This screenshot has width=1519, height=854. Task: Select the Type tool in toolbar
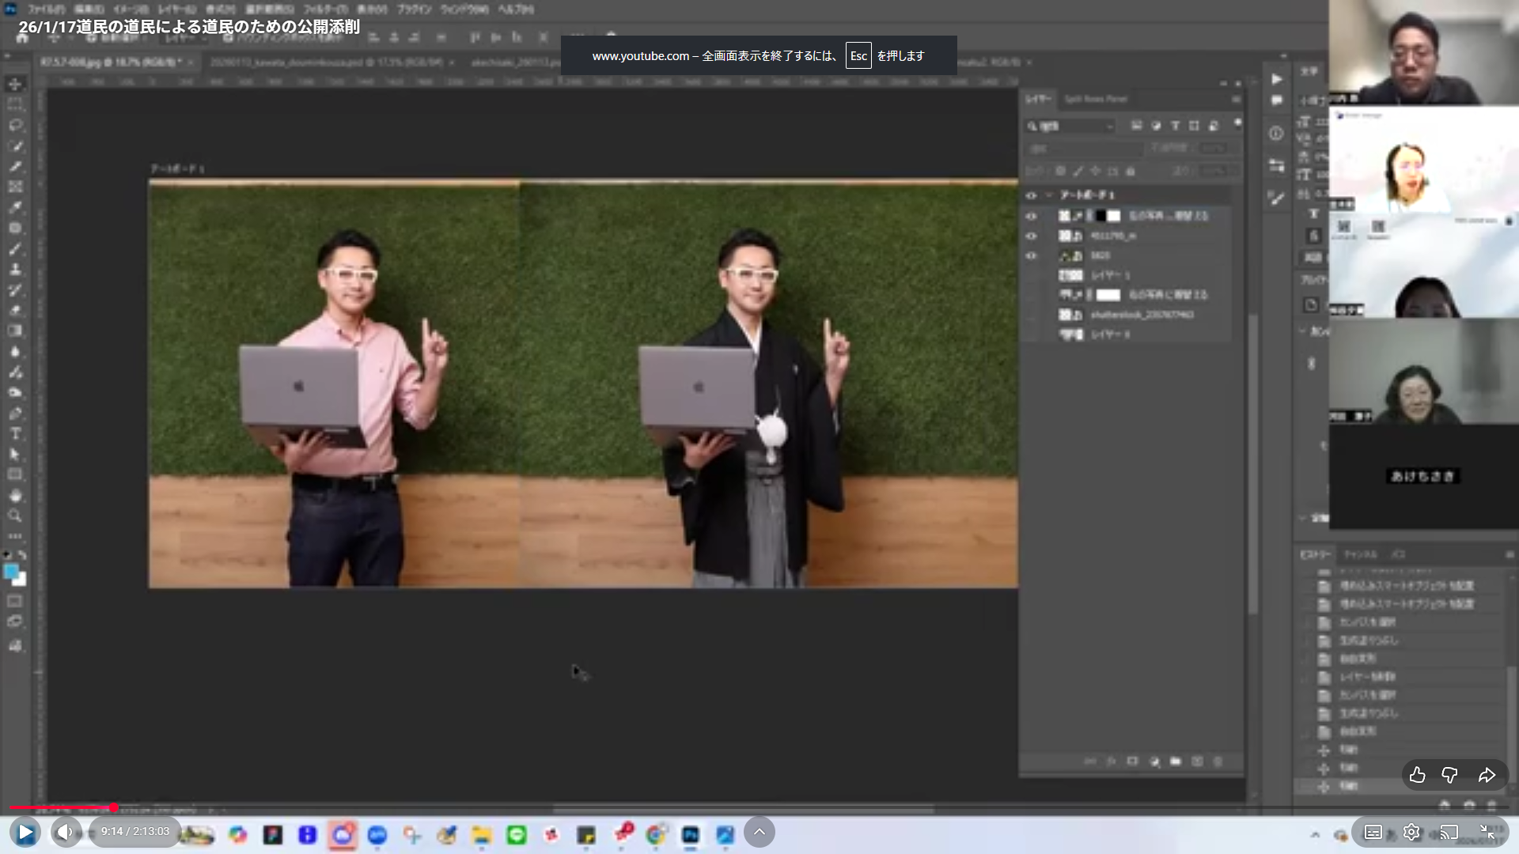pos(15,433)
